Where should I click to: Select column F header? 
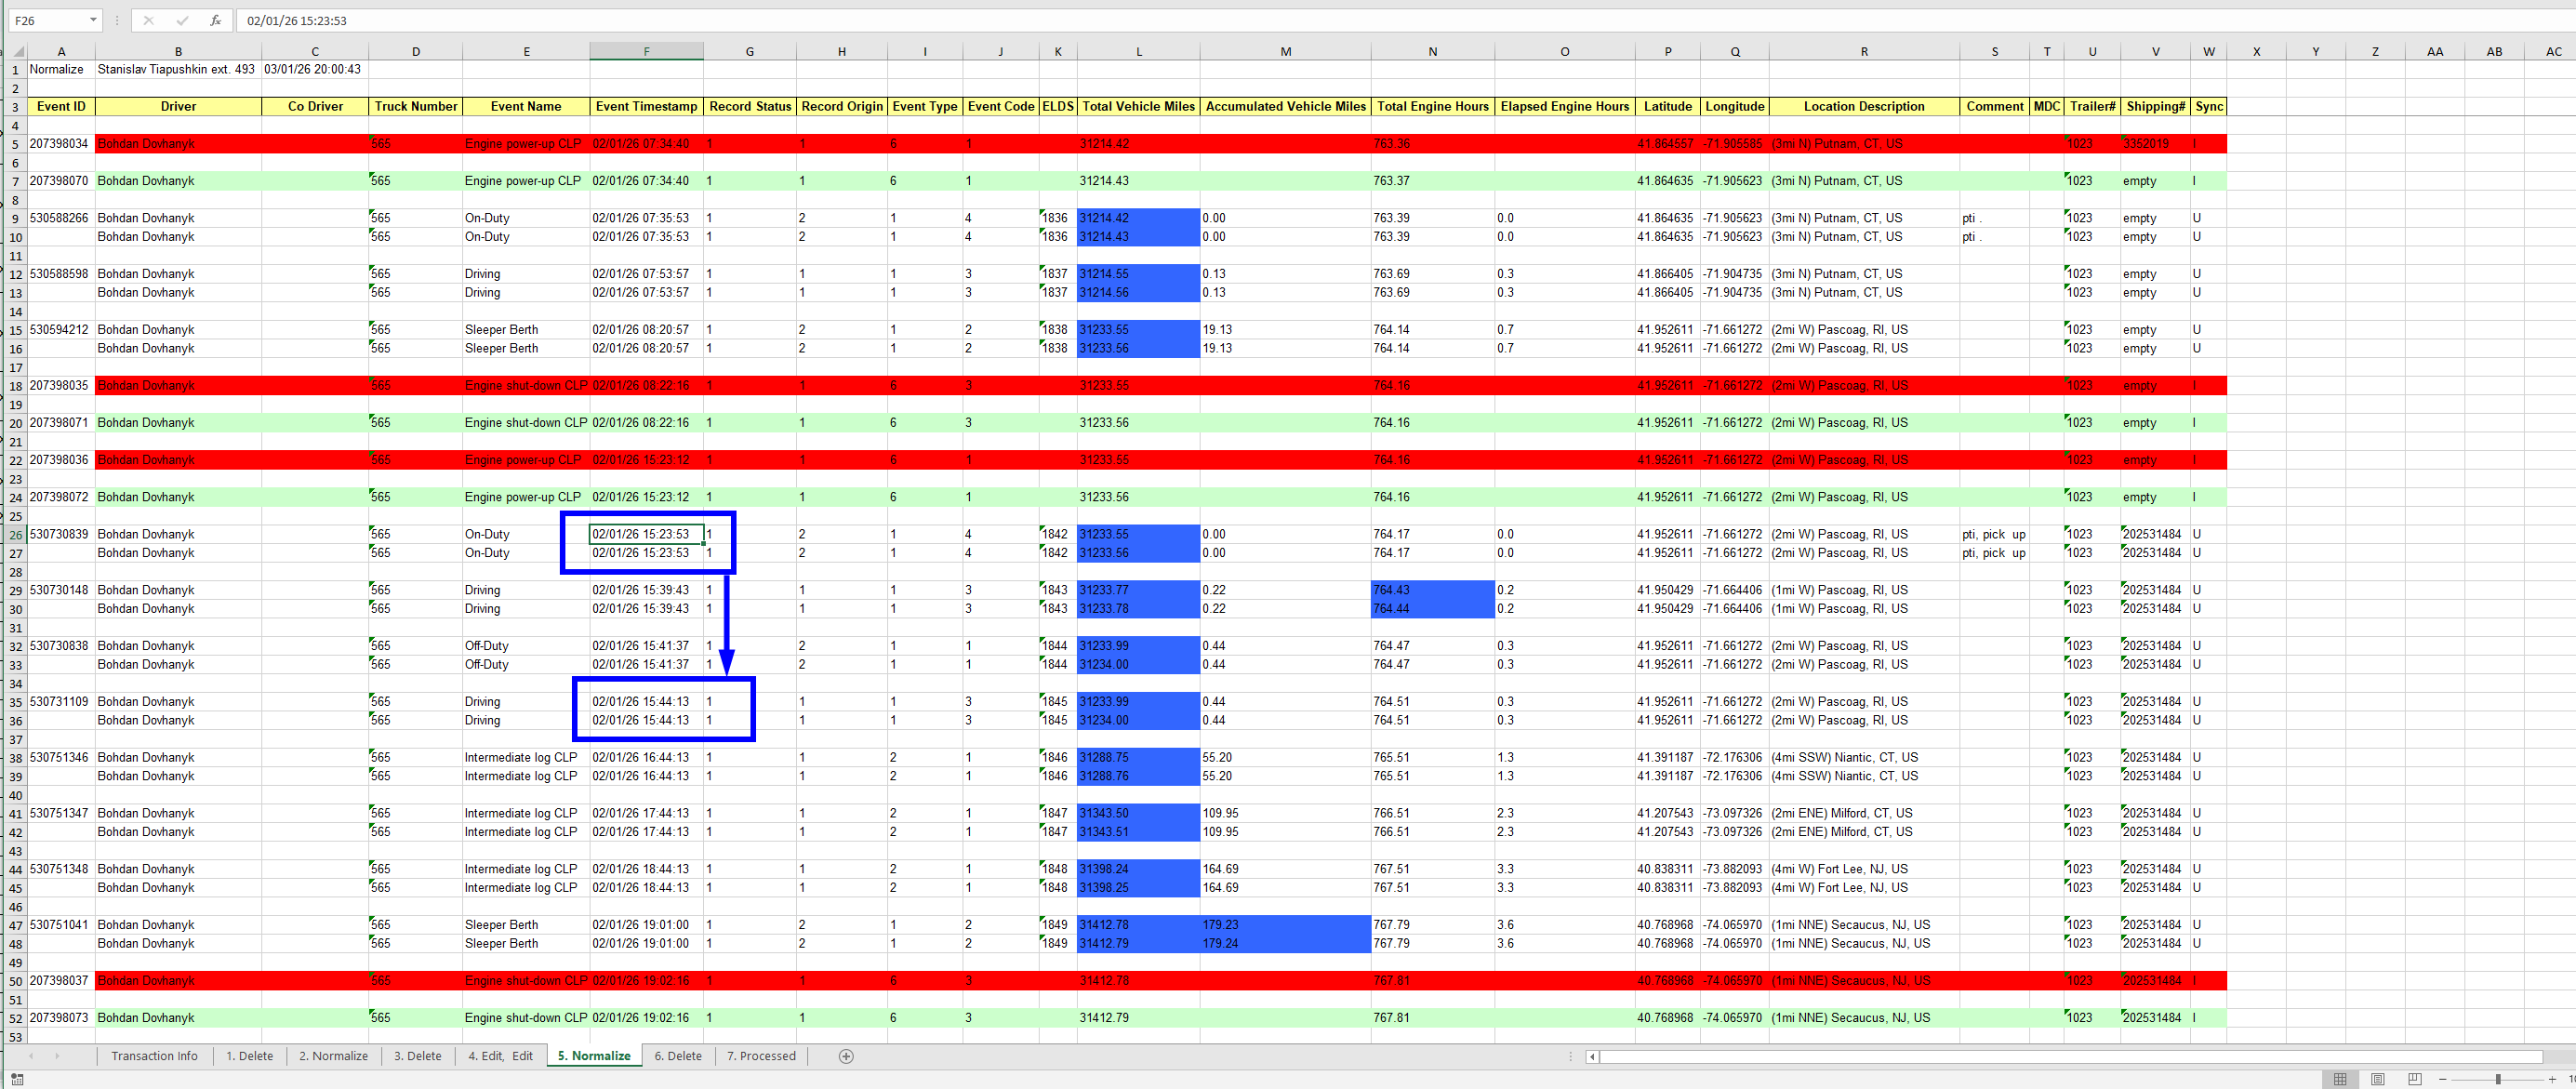646,51
